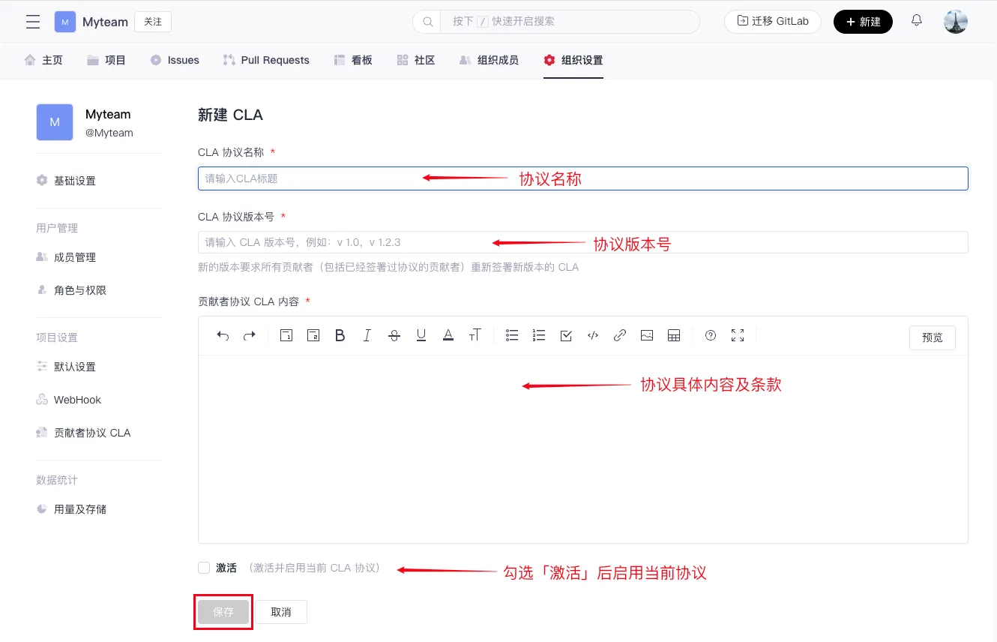Toggle bold formatting in the editor
The image size is (997, 642).
tap(340, 336)
